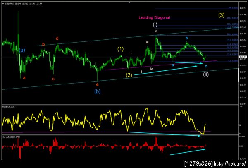Click the 161.8 Fibonacci level label
Image resolution: width=248 pixels, height=168 pixels.
(x=233, y=18)
